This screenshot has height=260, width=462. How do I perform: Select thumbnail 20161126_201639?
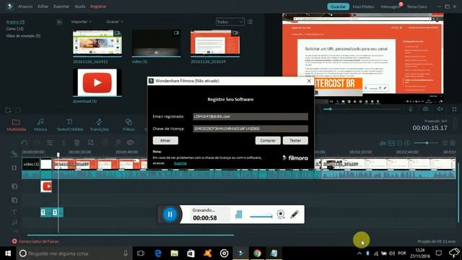pos(215,43)
